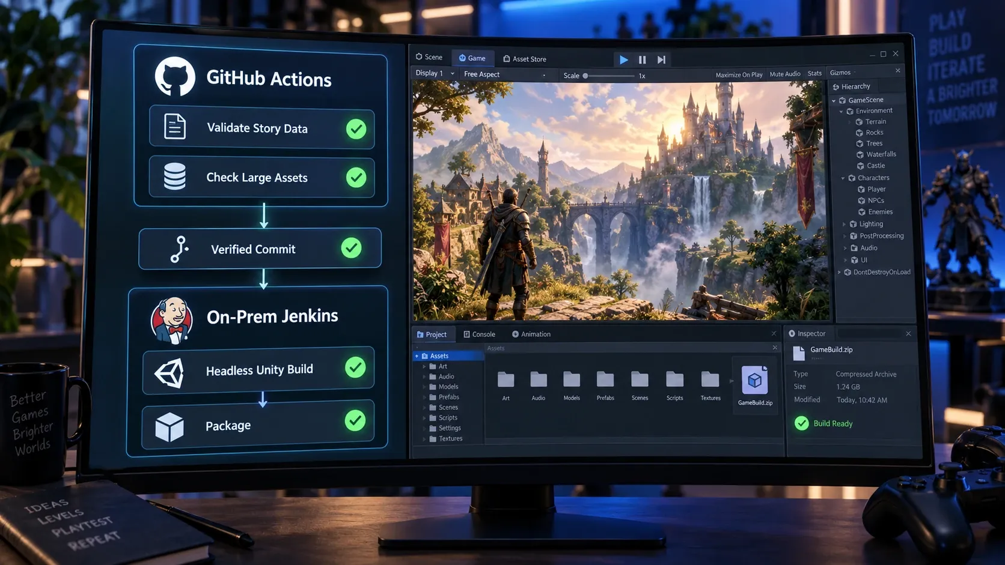Open the Prefabs folder icon in assets grid

pos(605,379)
